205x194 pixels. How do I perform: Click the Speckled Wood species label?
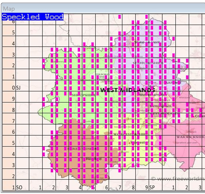coord(33,17)
